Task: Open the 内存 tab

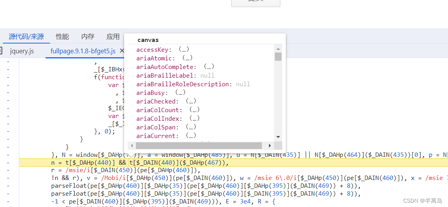Action: tap(88, 36)
